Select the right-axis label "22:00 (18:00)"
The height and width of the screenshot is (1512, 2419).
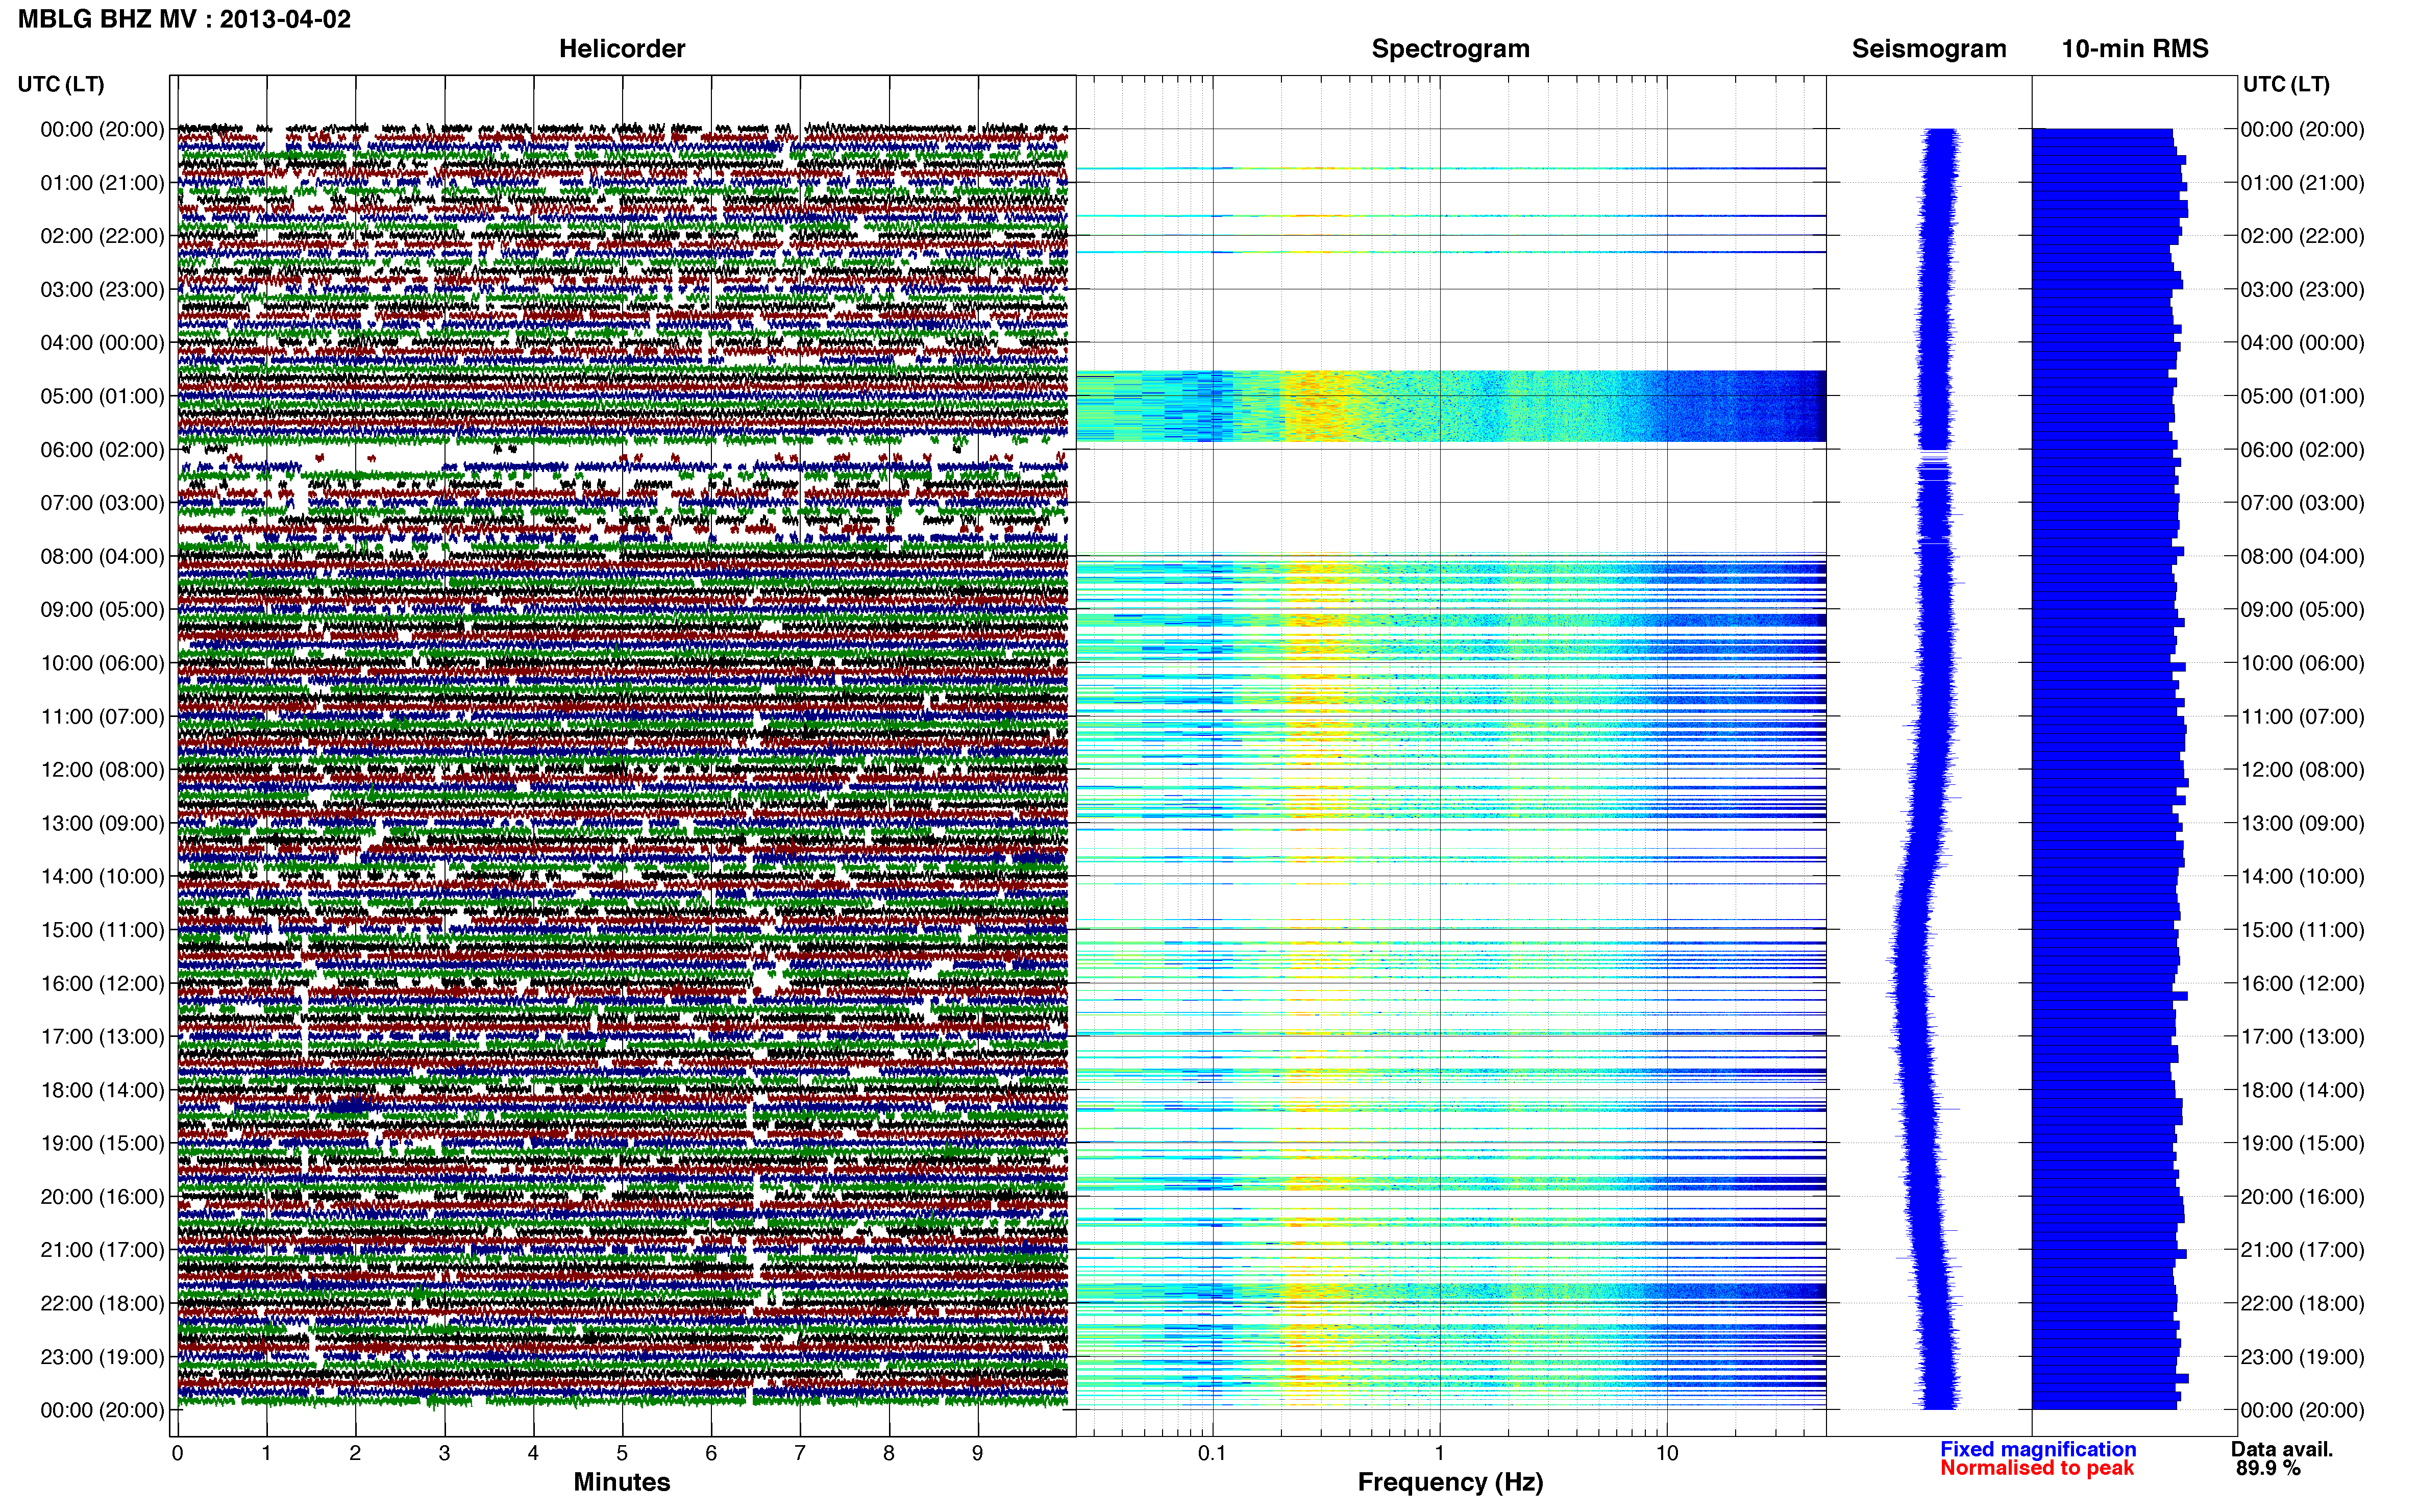click(x=2302, y=1304)
